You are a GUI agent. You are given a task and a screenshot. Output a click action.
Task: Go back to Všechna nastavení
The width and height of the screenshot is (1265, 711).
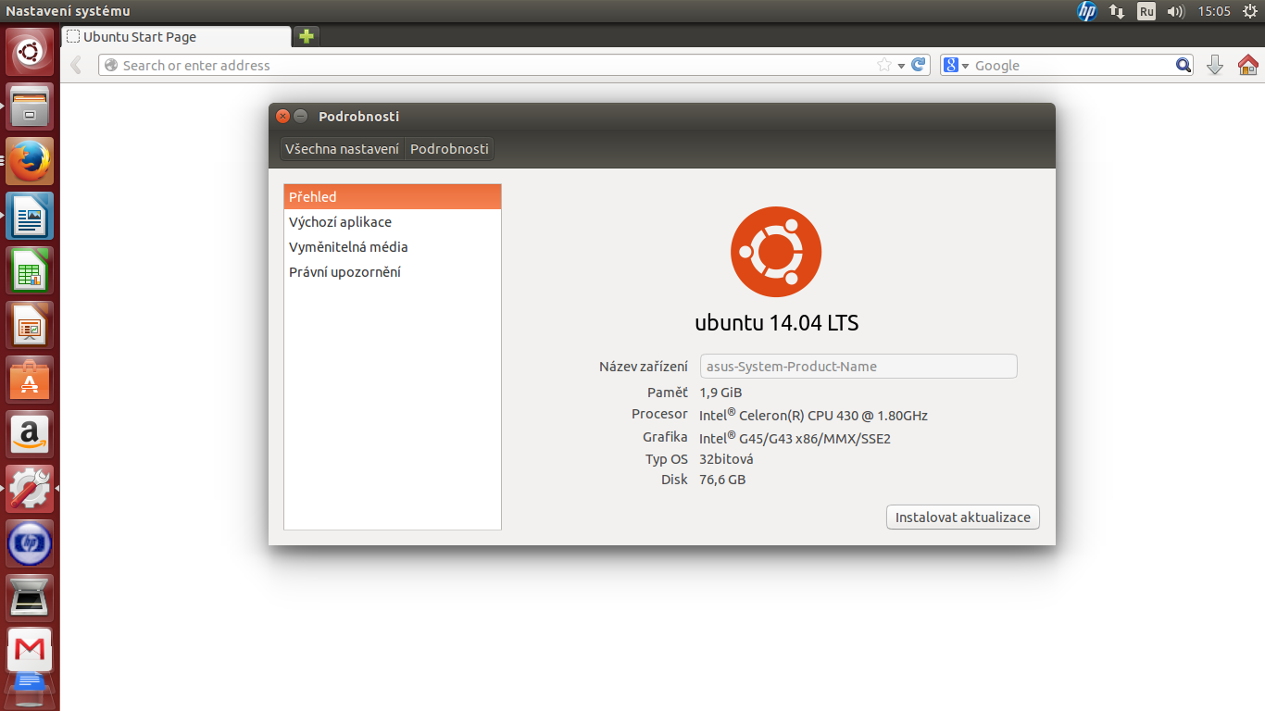tap(342, 149)
